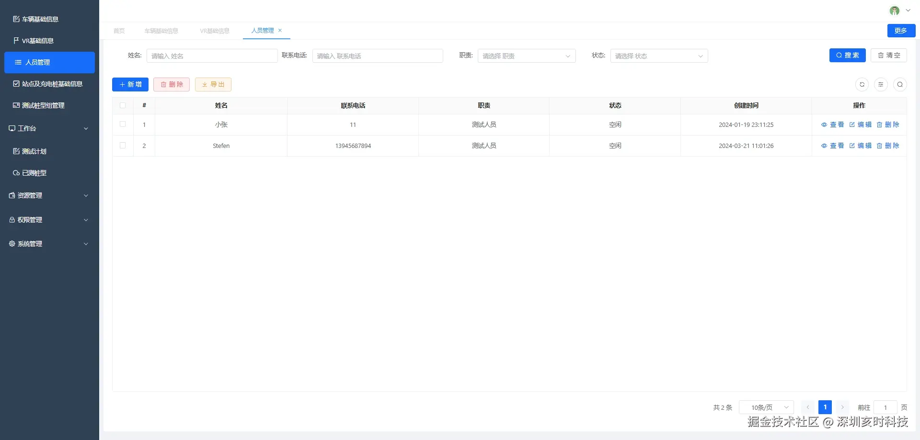Click the 系统管理 gear icon
The height and width of the screenshot is (440, 920).
[12, 244]
